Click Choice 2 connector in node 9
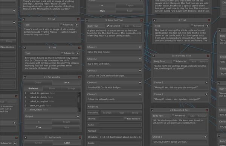Viewport: 226px width, 146px height. tap(140, 59)
